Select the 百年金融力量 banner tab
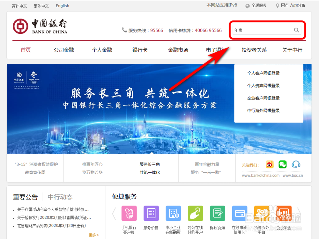319x239 pixels. 207,168
